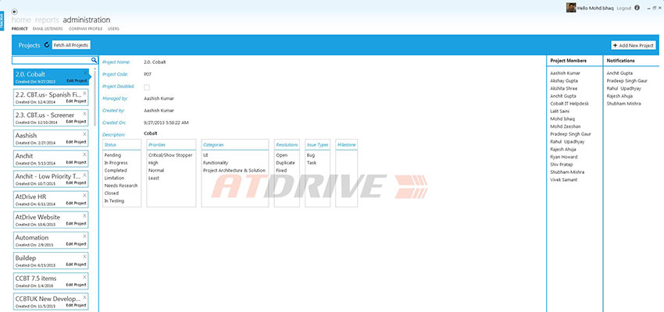Click the X on Anchit - Low Priority card
This screenshot has height=312, width=664.
coord(84,175)
